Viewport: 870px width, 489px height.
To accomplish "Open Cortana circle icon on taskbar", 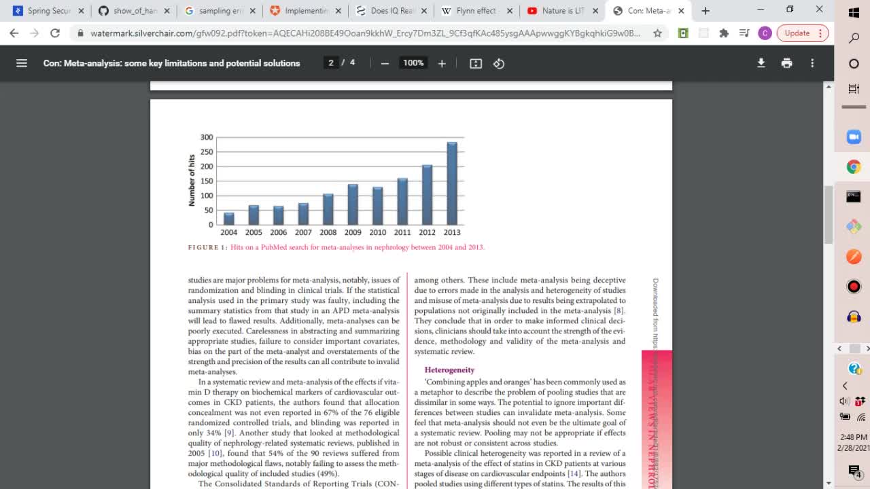I will point(854,64).
